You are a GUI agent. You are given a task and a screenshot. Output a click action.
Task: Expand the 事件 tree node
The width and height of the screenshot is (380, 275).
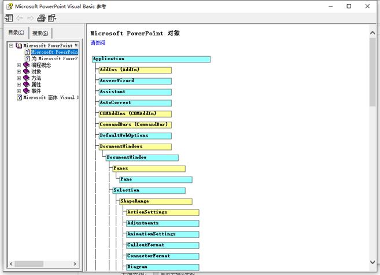[19, 91]
